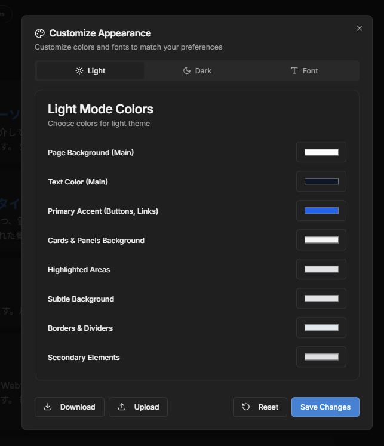Open Page Background (Main) color picker
This screenshot has height=446, width=384.
pos(321,152)
